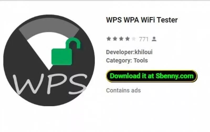Select the Tools category link
Viewport: 210px width, 132px height.
coord(141,60)
